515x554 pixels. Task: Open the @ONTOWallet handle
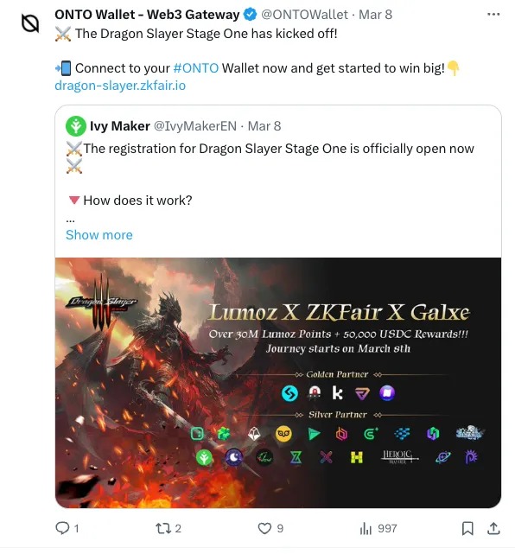(x=304, y=15)
